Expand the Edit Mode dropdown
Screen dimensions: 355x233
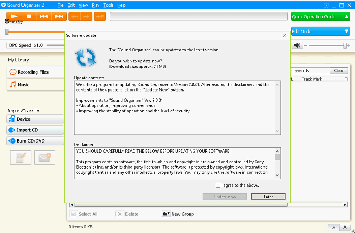click(321, 31)
